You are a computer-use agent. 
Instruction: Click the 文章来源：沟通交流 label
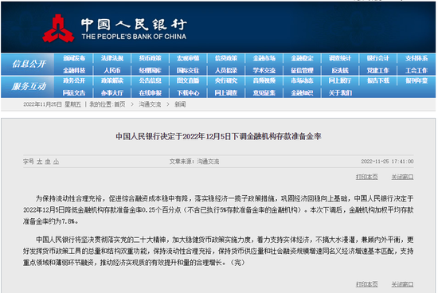click(194, 162)
